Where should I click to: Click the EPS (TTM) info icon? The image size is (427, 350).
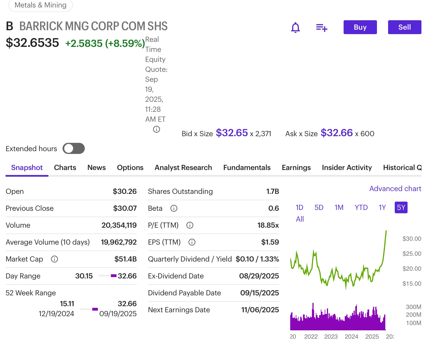[192, 242]
